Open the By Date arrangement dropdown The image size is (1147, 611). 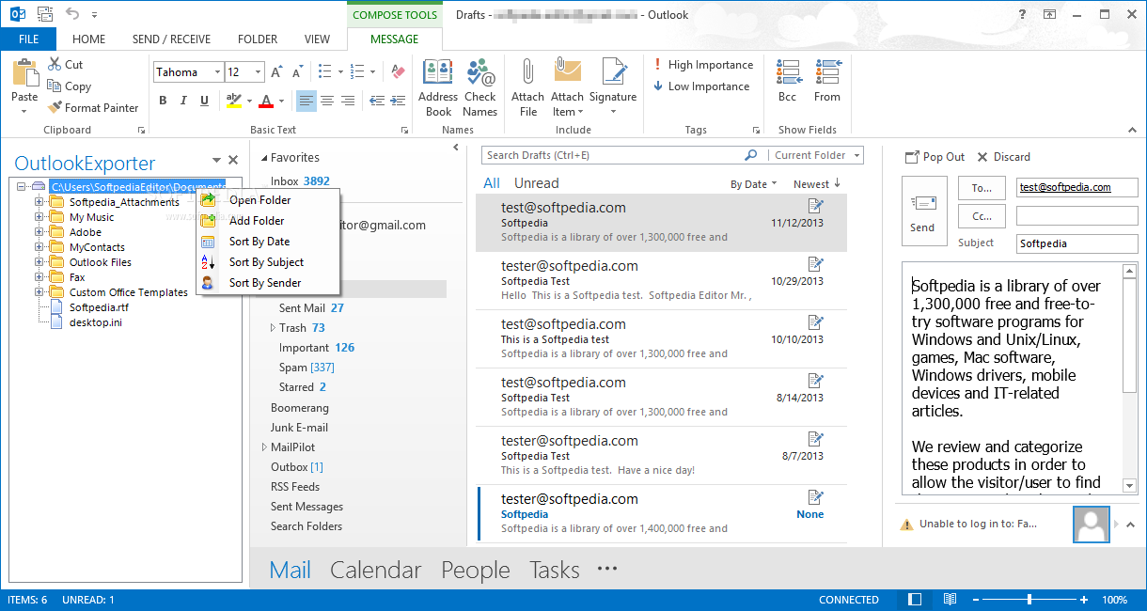click(753, 184)
